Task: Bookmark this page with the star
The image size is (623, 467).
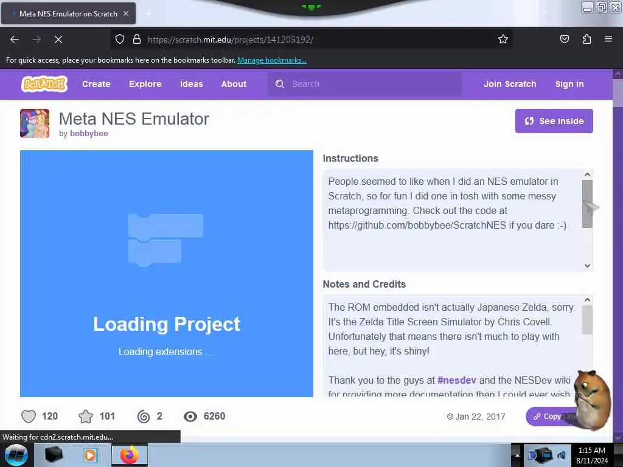Action: [503, 39]
